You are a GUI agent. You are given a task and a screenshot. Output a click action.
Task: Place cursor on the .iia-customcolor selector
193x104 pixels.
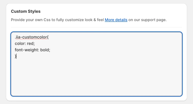click(30, 37)
